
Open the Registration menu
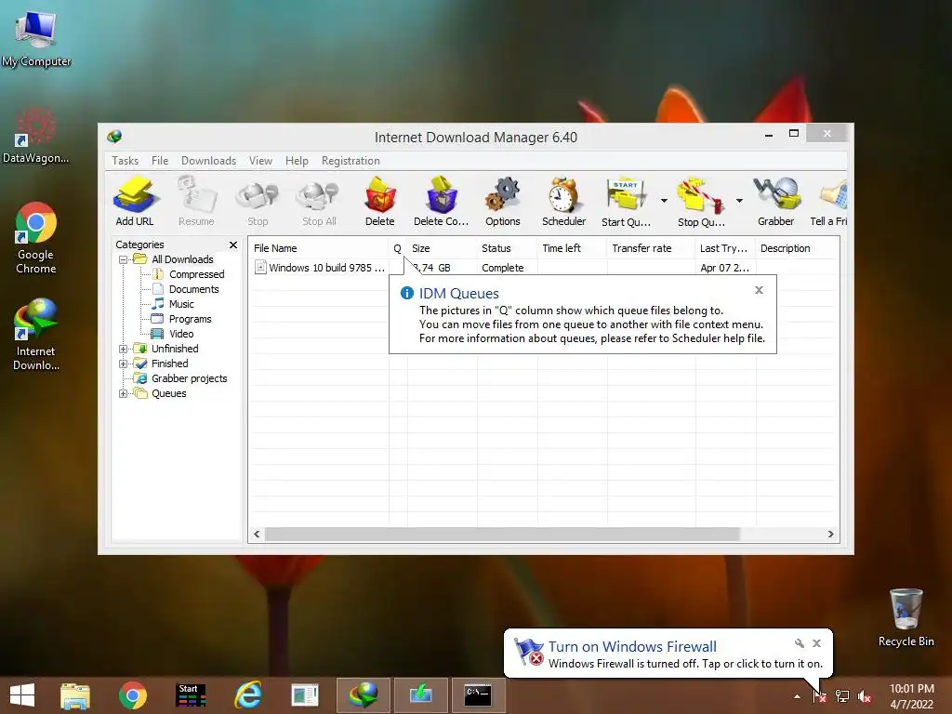pyautogui.click(x=350, y=161)
